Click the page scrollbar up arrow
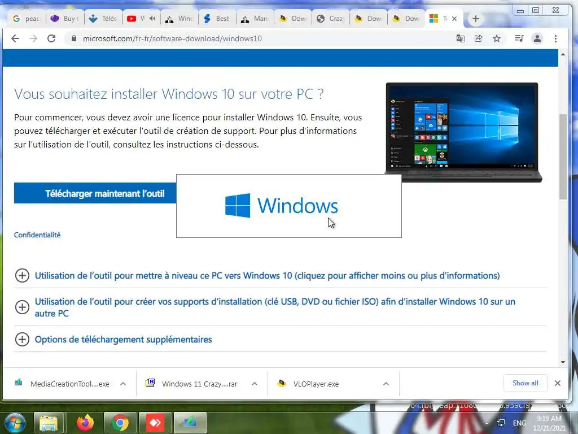This screenshot has height=434, width=578. (563, 54)
